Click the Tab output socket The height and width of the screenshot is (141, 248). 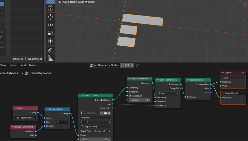pyautogui.click(x=36, y=135)
